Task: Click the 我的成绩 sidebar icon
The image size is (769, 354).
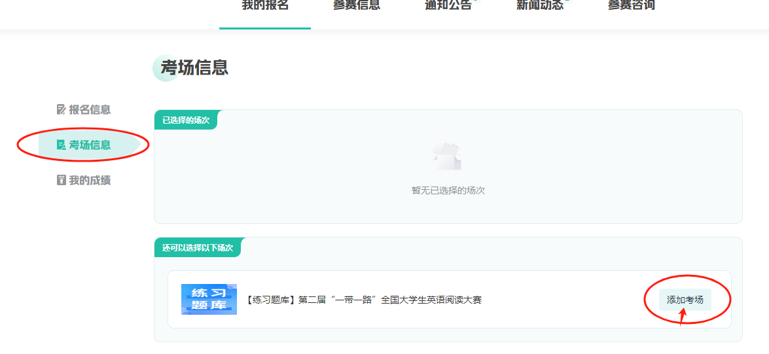Action: pyautogui.click(x=62, y=181)
